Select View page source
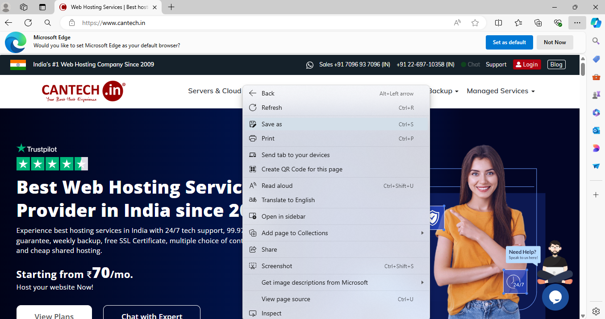605x319 pixels. pos(336,299)
